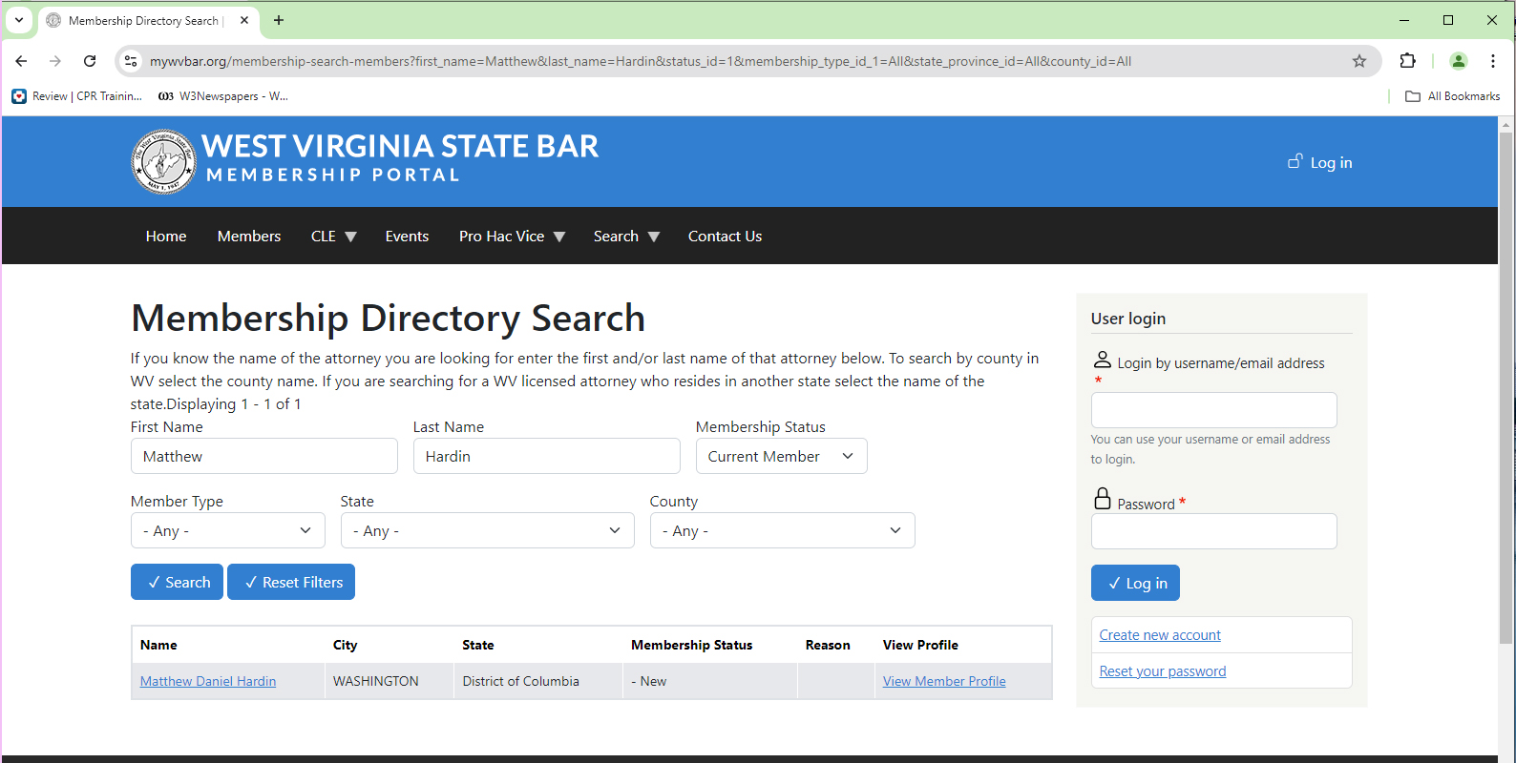The image size is (1516, 763).
Task: Open a new browser tab
Action: click(279, 20)
